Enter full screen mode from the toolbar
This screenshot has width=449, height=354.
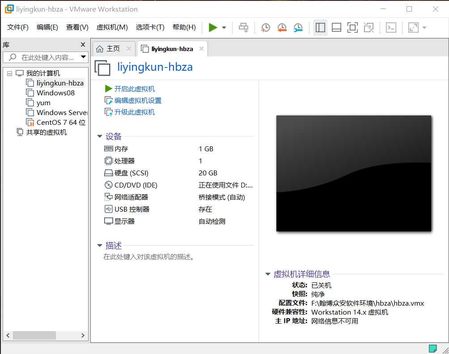[352, 28]
